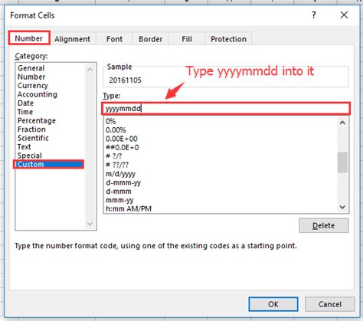Switch to the Fill tab
This screenshot has width=363, height=321.
[187, 39]
